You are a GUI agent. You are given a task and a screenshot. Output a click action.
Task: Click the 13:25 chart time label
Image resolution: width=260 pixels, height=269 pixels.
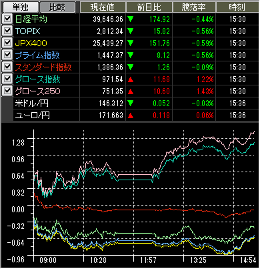pyautogui.click(x=198, y=260)
